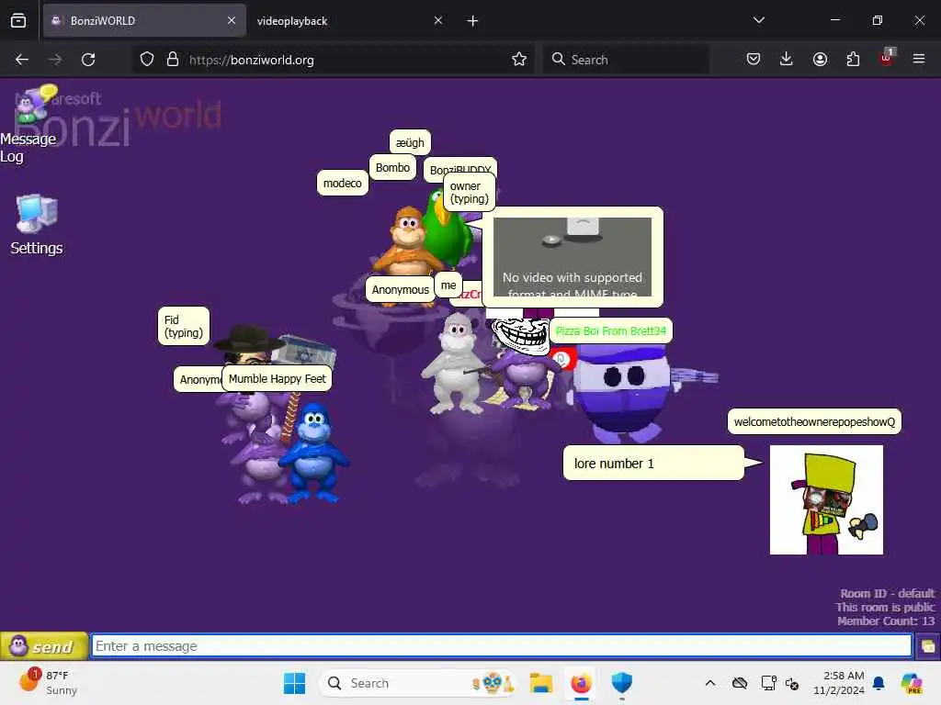Image resolution: width=941 pixels, height=705 pixels.
Task: Click the Fid (typing) name tag
Action: [x=184, y=326]
